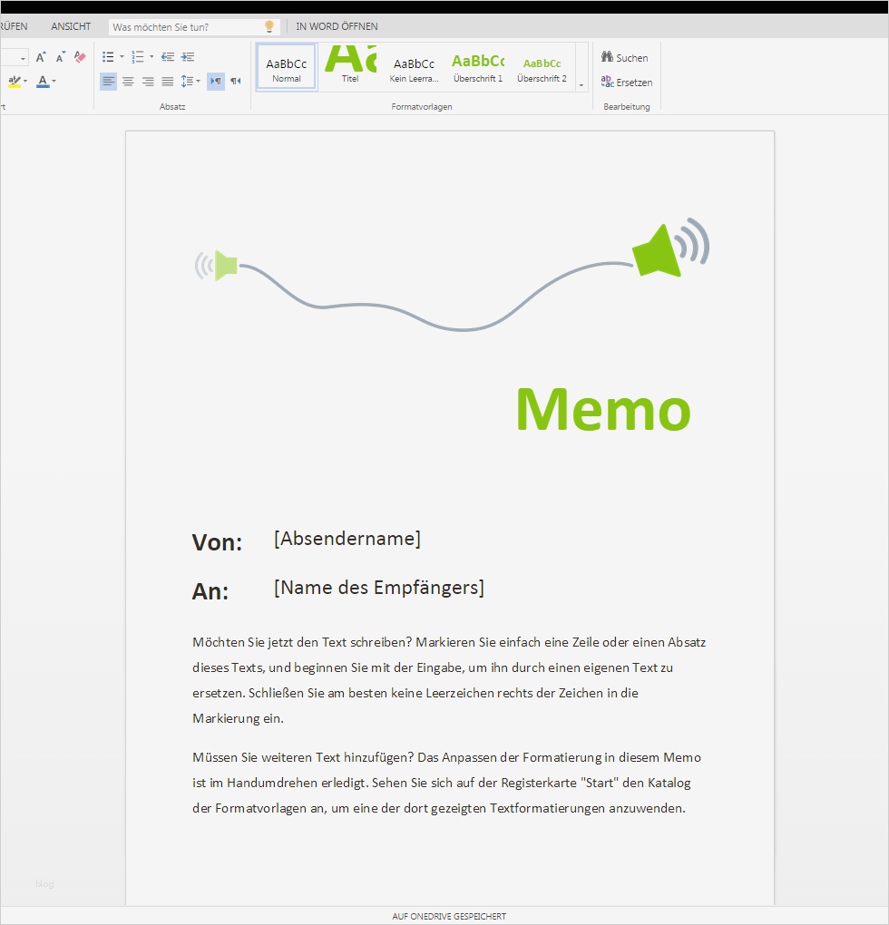Click the An: label

click(x=210, y=591)
